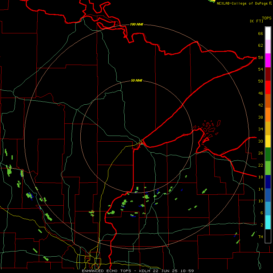Click the '46' scale value
Image resolution: width=273 pixels, height=273 pixels.
261,93
